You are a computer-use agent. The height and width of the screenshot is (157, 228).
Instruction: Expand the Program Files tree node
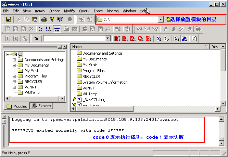tap(14, 76)
